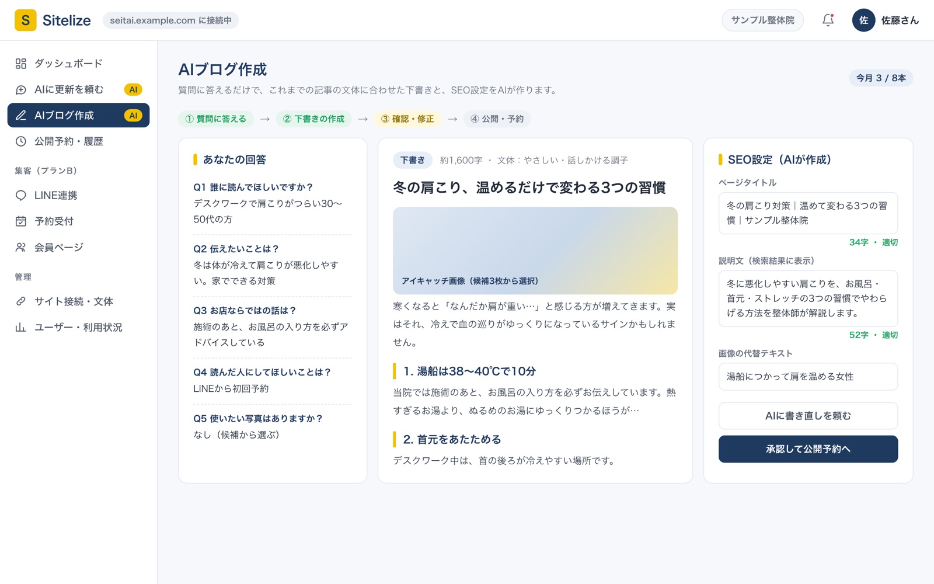Viewport: 934px width, 584px height.
Task: Click the 佐藤さん user name
Action: point(900,20)
